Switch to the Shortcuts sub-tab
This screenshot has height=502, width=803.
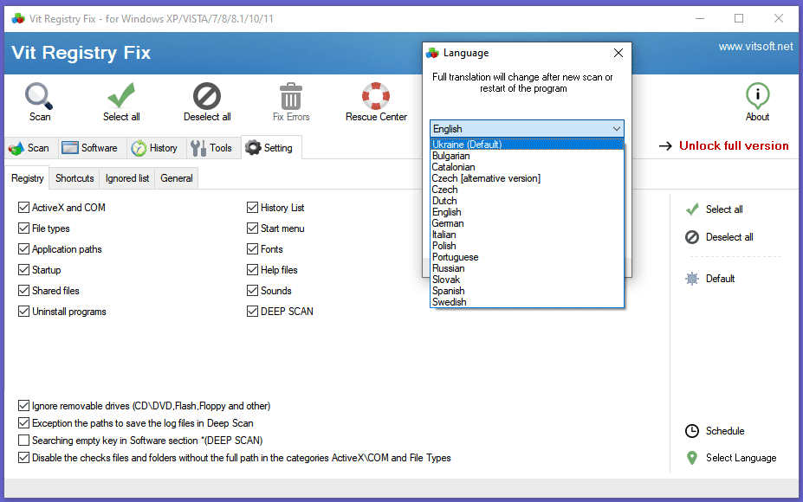pos(74,178)
